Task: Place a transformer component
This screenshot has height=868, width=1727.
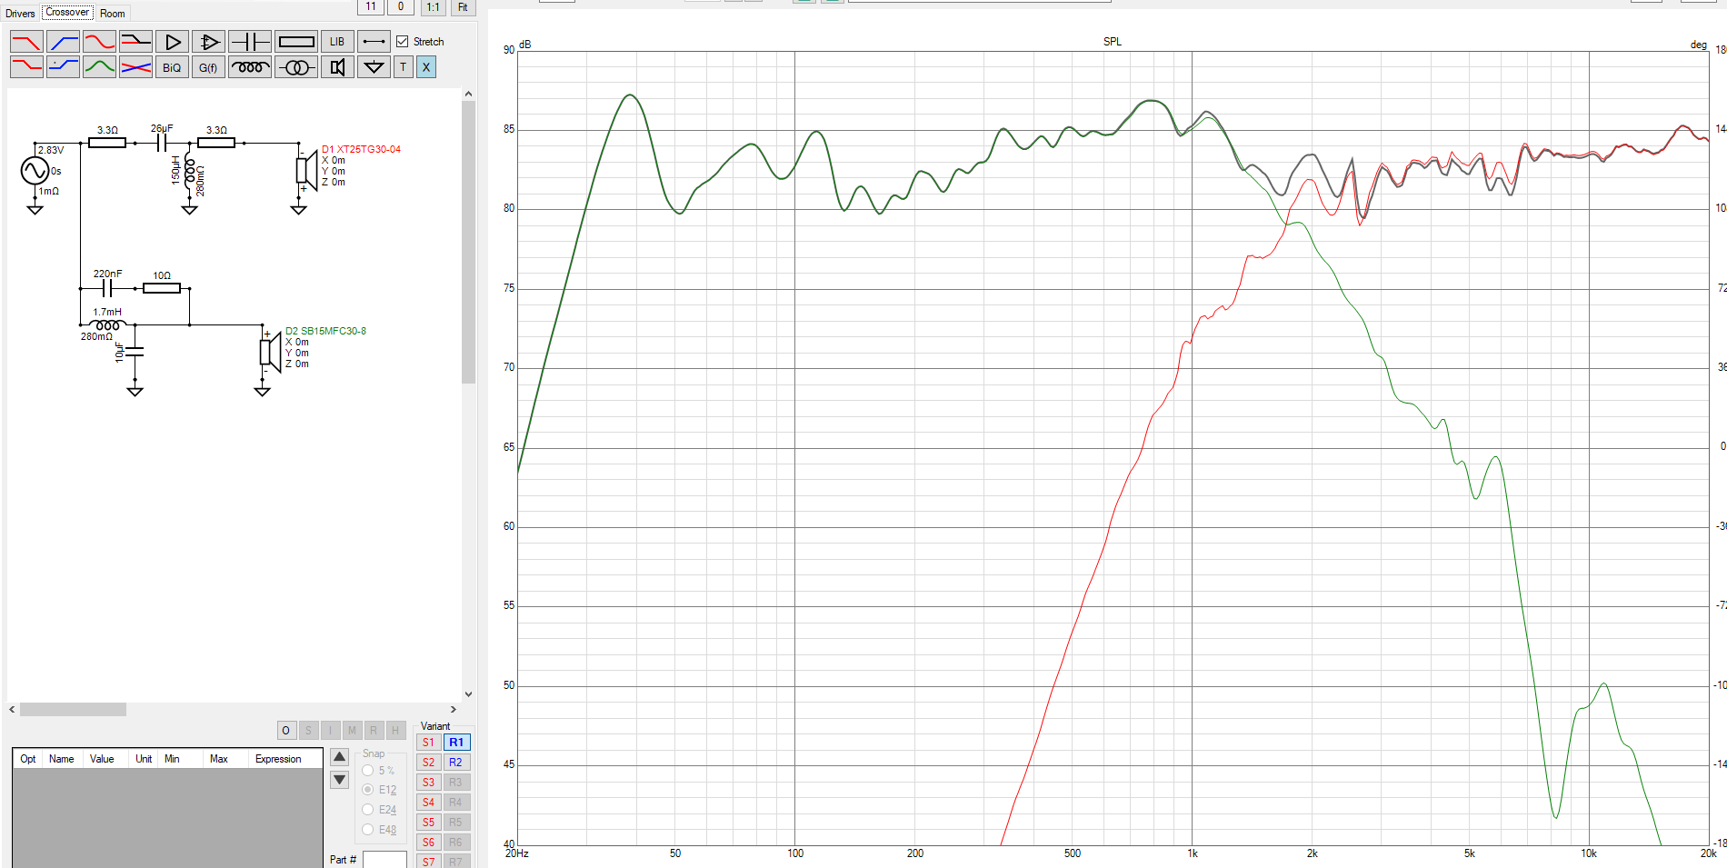Action: [296, 67]
